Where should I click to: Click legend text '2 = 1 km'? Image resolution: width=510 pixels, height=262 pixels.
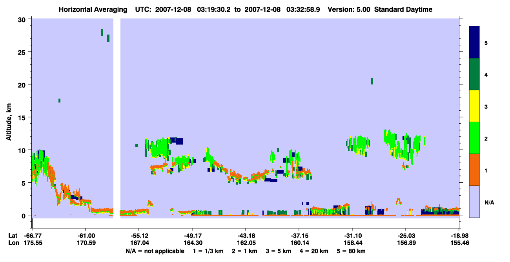[244, 251]
